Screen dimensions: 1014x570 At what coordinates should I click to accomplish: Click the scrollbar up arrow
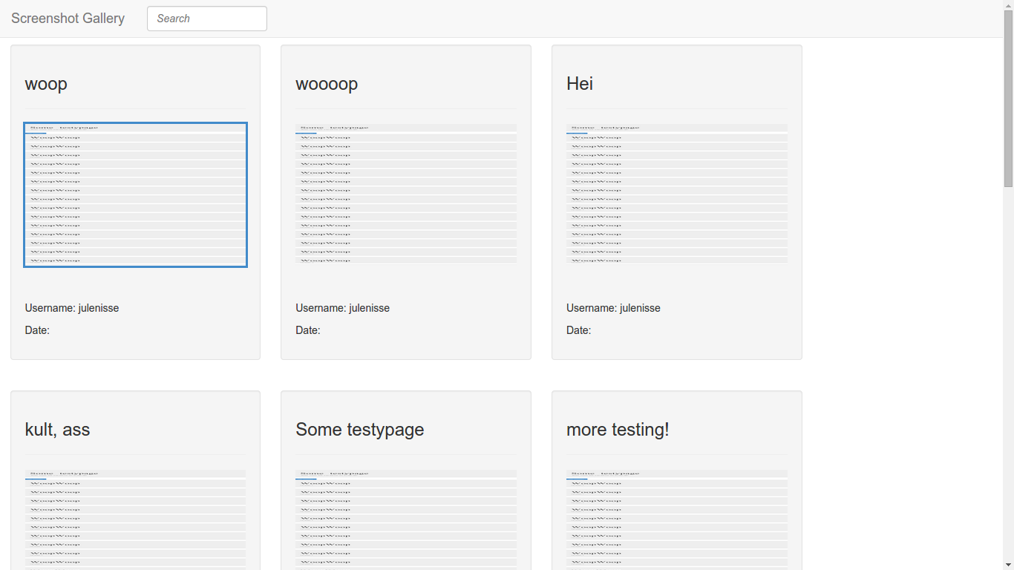[1008, 4]
